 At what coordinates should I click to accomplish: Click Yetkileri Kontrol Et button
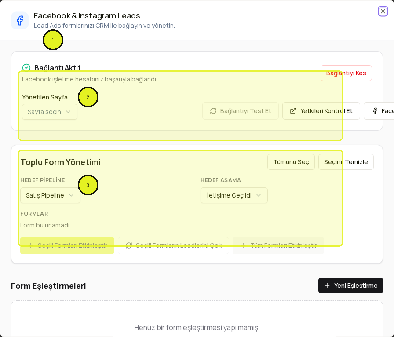pos(321,111)
